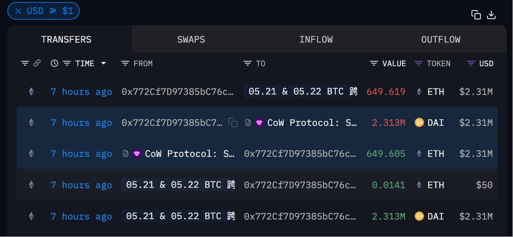
Task: Open the TOKEN column filter
Action: pos(418,63)
